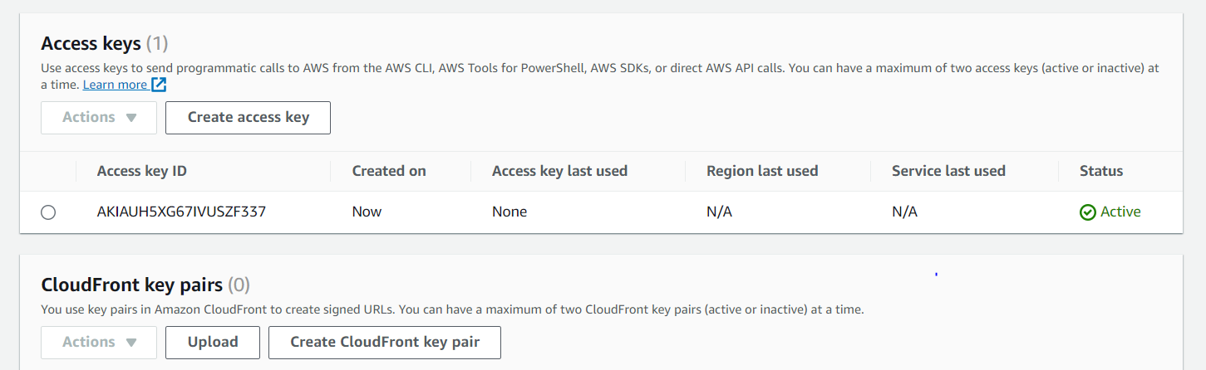Click the Service last used column header

point(948,171)
